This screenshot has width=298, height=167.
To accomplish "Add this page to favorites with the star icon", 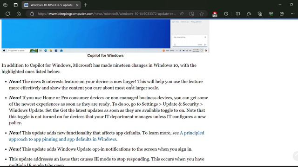I will 202,13.
